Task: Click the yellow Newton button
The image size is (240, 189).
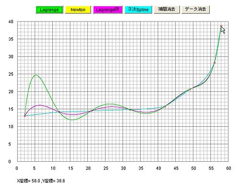Action: click(x=78, y=10)
